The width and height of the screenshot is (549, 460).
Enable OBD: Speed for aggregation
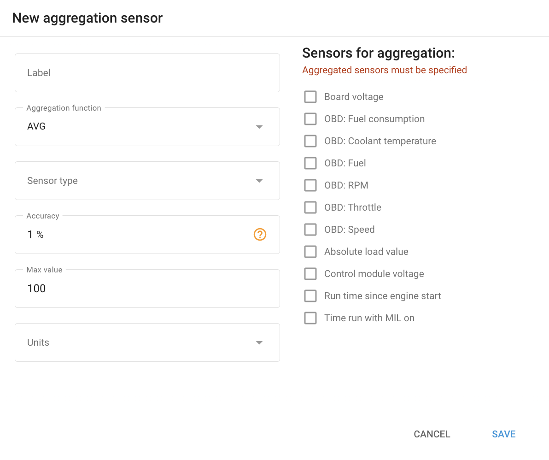tap(310, 230)
